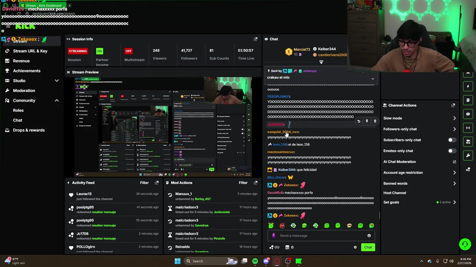The image size is (476, 267).
Task: Pop out the Activity Feed panel
Action: point(157,183)
